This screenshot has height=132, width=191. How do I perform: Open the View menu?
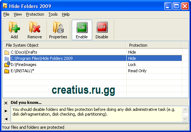point(18,14)
